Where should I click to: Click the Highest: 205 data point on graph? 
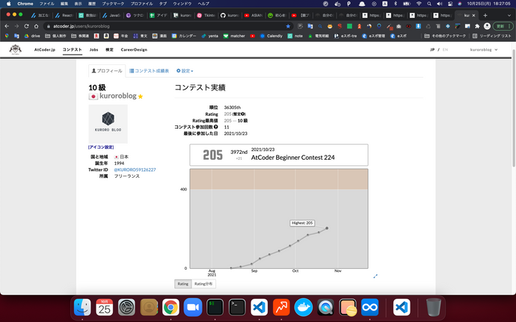pos(327,228)
